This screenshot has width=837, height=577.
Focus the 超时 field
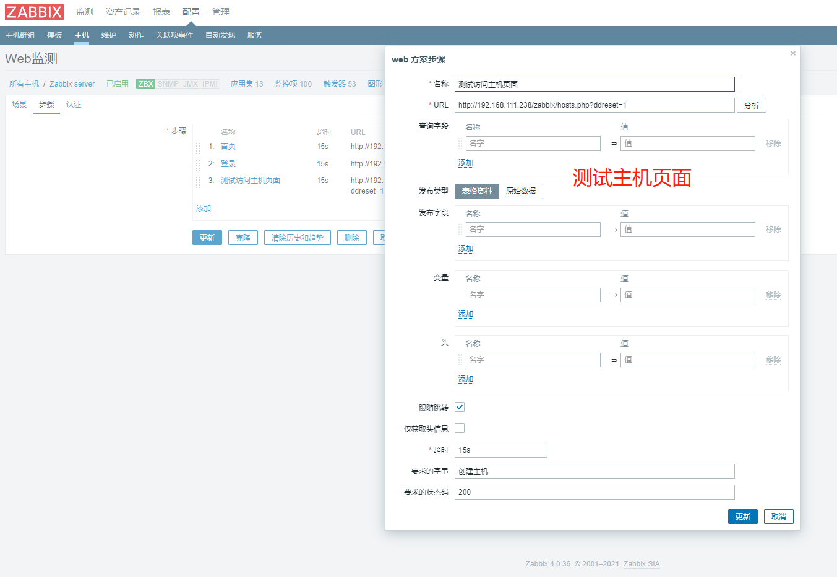pyautogui.click(x=501, y=450)
